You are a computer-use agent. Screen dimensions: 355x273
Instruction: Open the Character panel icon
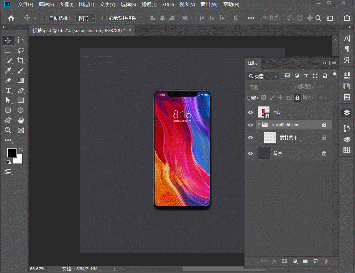tap(347, 38)
